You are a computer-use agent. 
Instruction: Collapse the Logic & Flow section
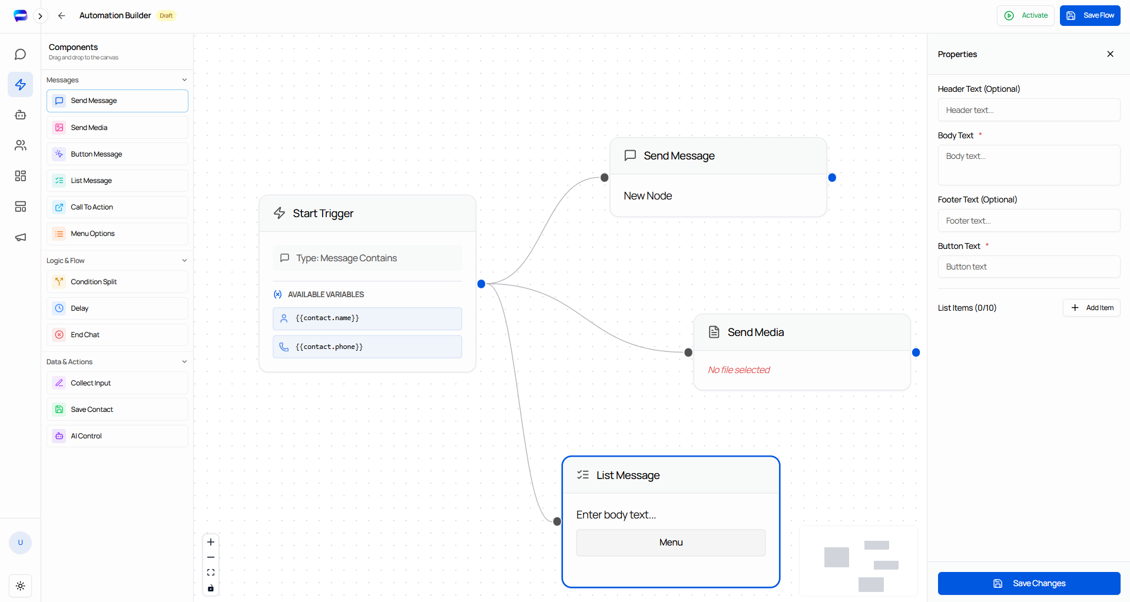pyautogui.click(x=184, y=261)
